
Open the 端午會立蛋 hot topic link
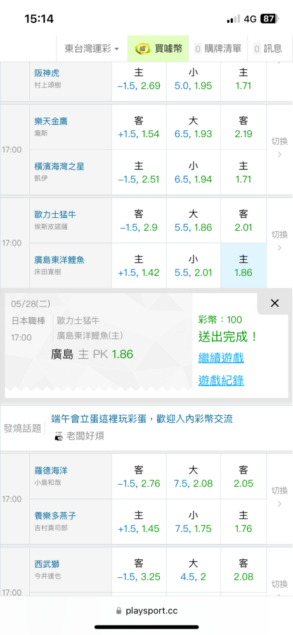click(142, 418)
